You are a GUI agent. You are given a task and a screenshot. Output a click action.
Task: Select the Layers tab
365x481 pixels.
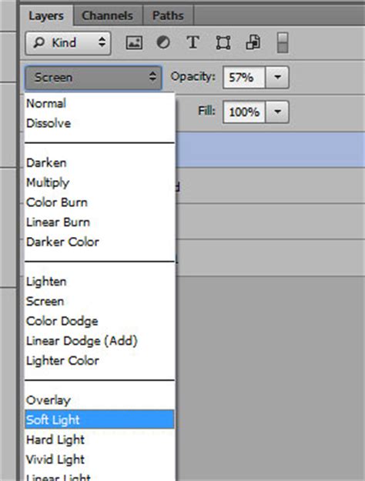point(46,15)
